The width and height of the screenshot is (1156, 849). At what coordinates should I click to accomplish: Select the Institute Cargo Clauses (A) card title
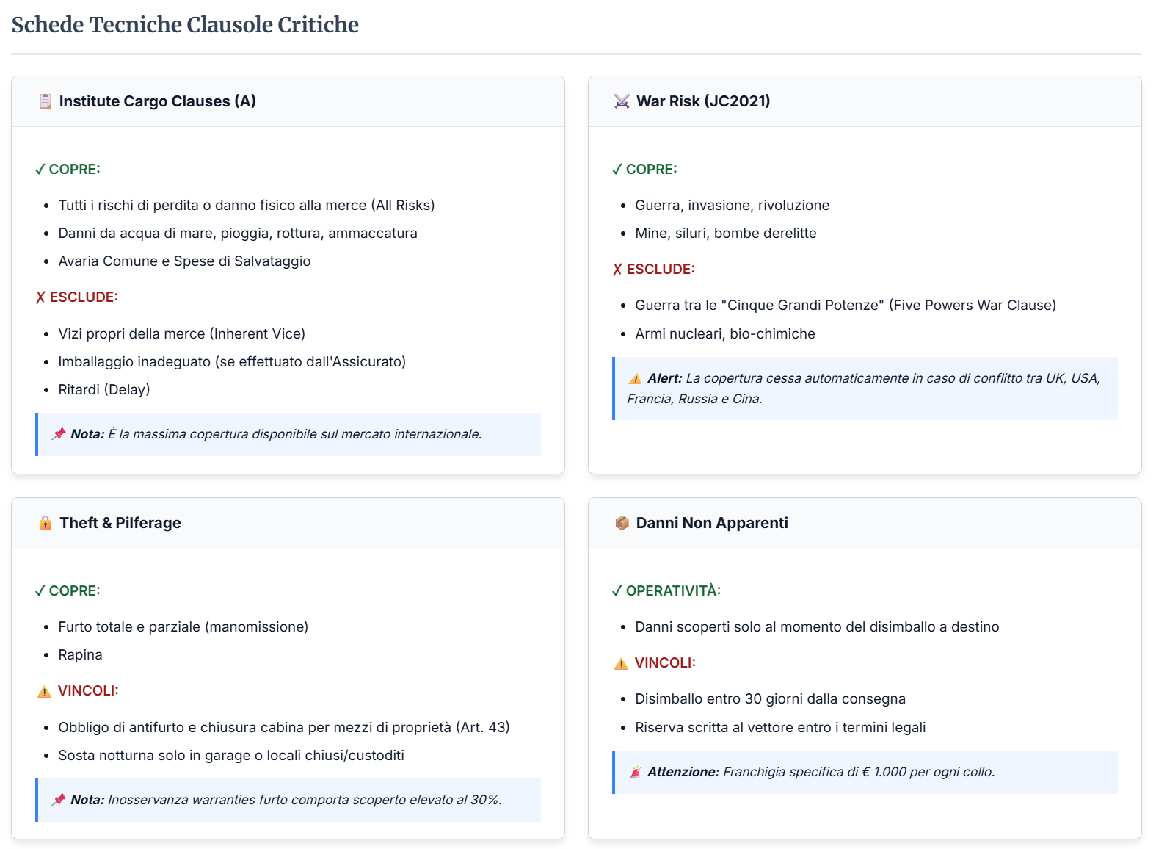(157, 101)
